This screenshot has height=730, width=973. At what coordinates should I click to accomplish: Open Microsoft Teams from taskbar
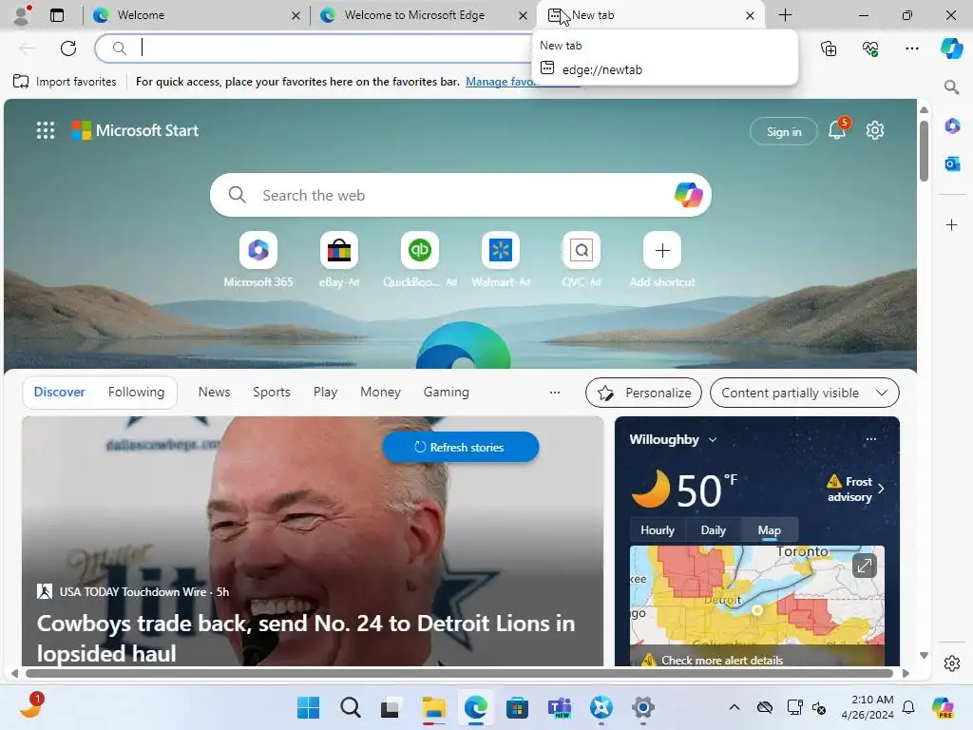(x=559, y=707)
